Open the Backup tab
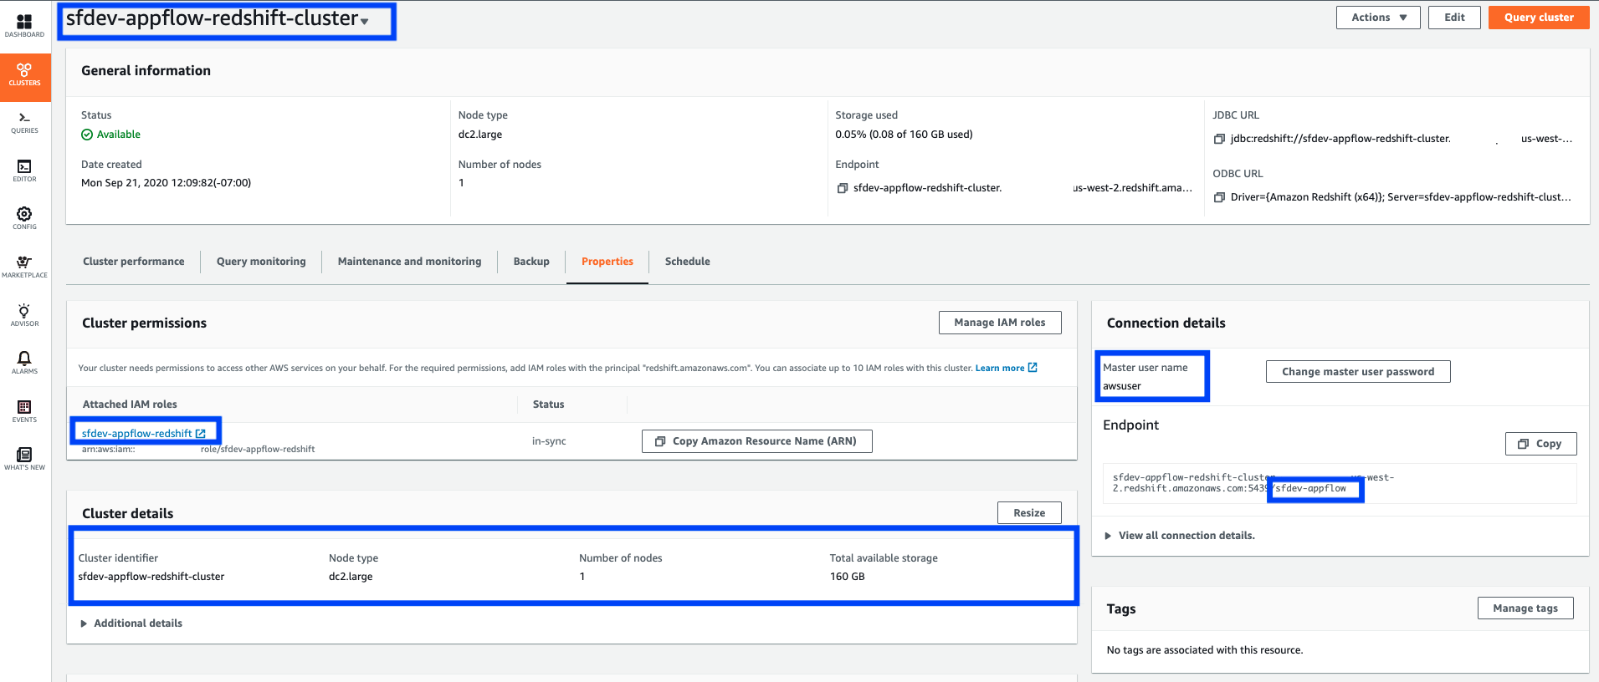Viewport: 1599px width, 682px height. coord(531,262)
